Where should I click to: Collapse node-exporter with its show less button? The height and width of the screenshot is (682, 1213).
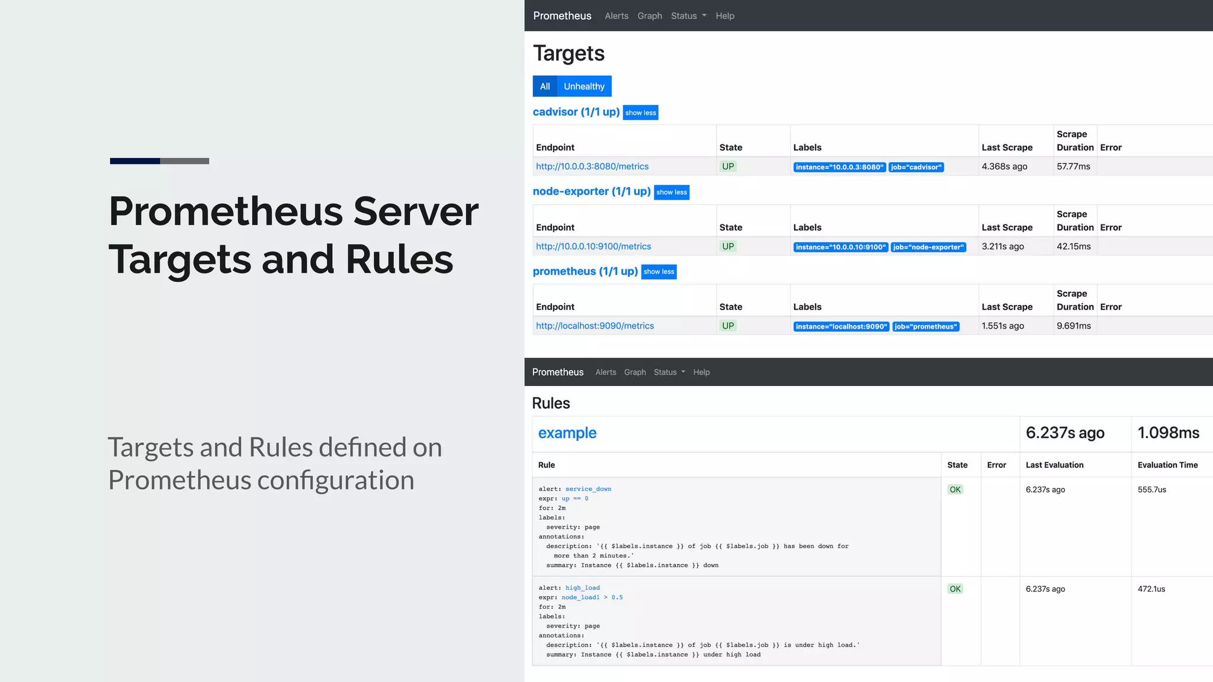pos(672,192)
